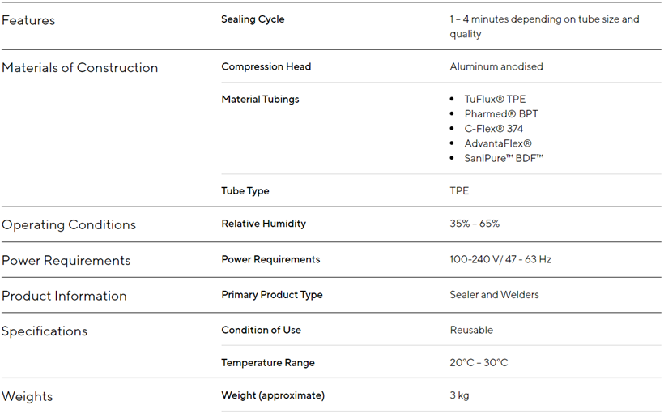Select the Compression Head label
Viewport: 664px width, 414px height.
(266, 66)
